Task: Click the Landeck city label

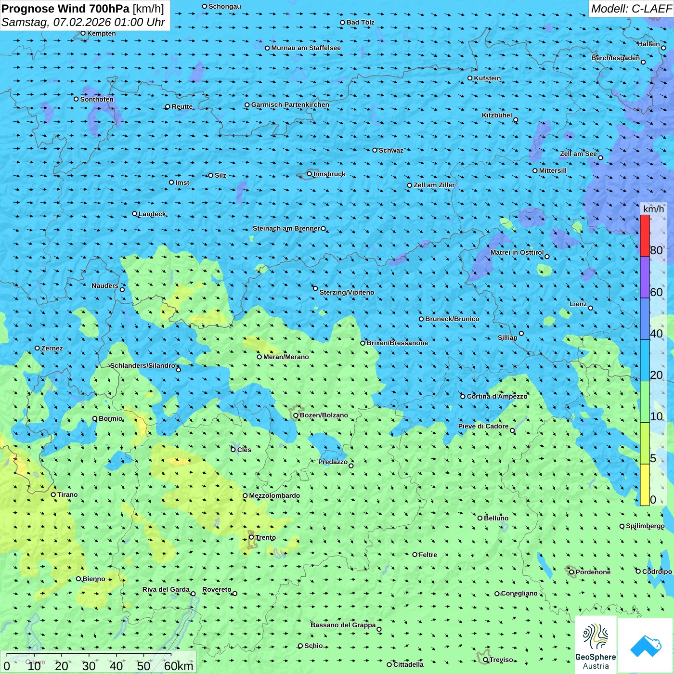Action: (152, 214)
